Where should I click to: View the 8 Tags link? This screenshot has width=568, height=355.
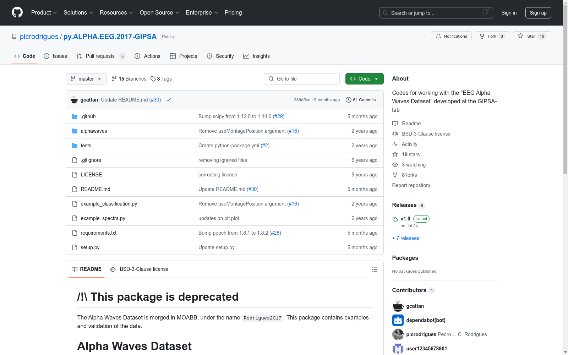161,79
